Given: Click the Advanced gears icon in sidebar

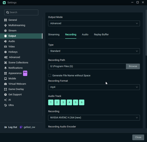Looking at the screenshot, I should coord(6,57).
